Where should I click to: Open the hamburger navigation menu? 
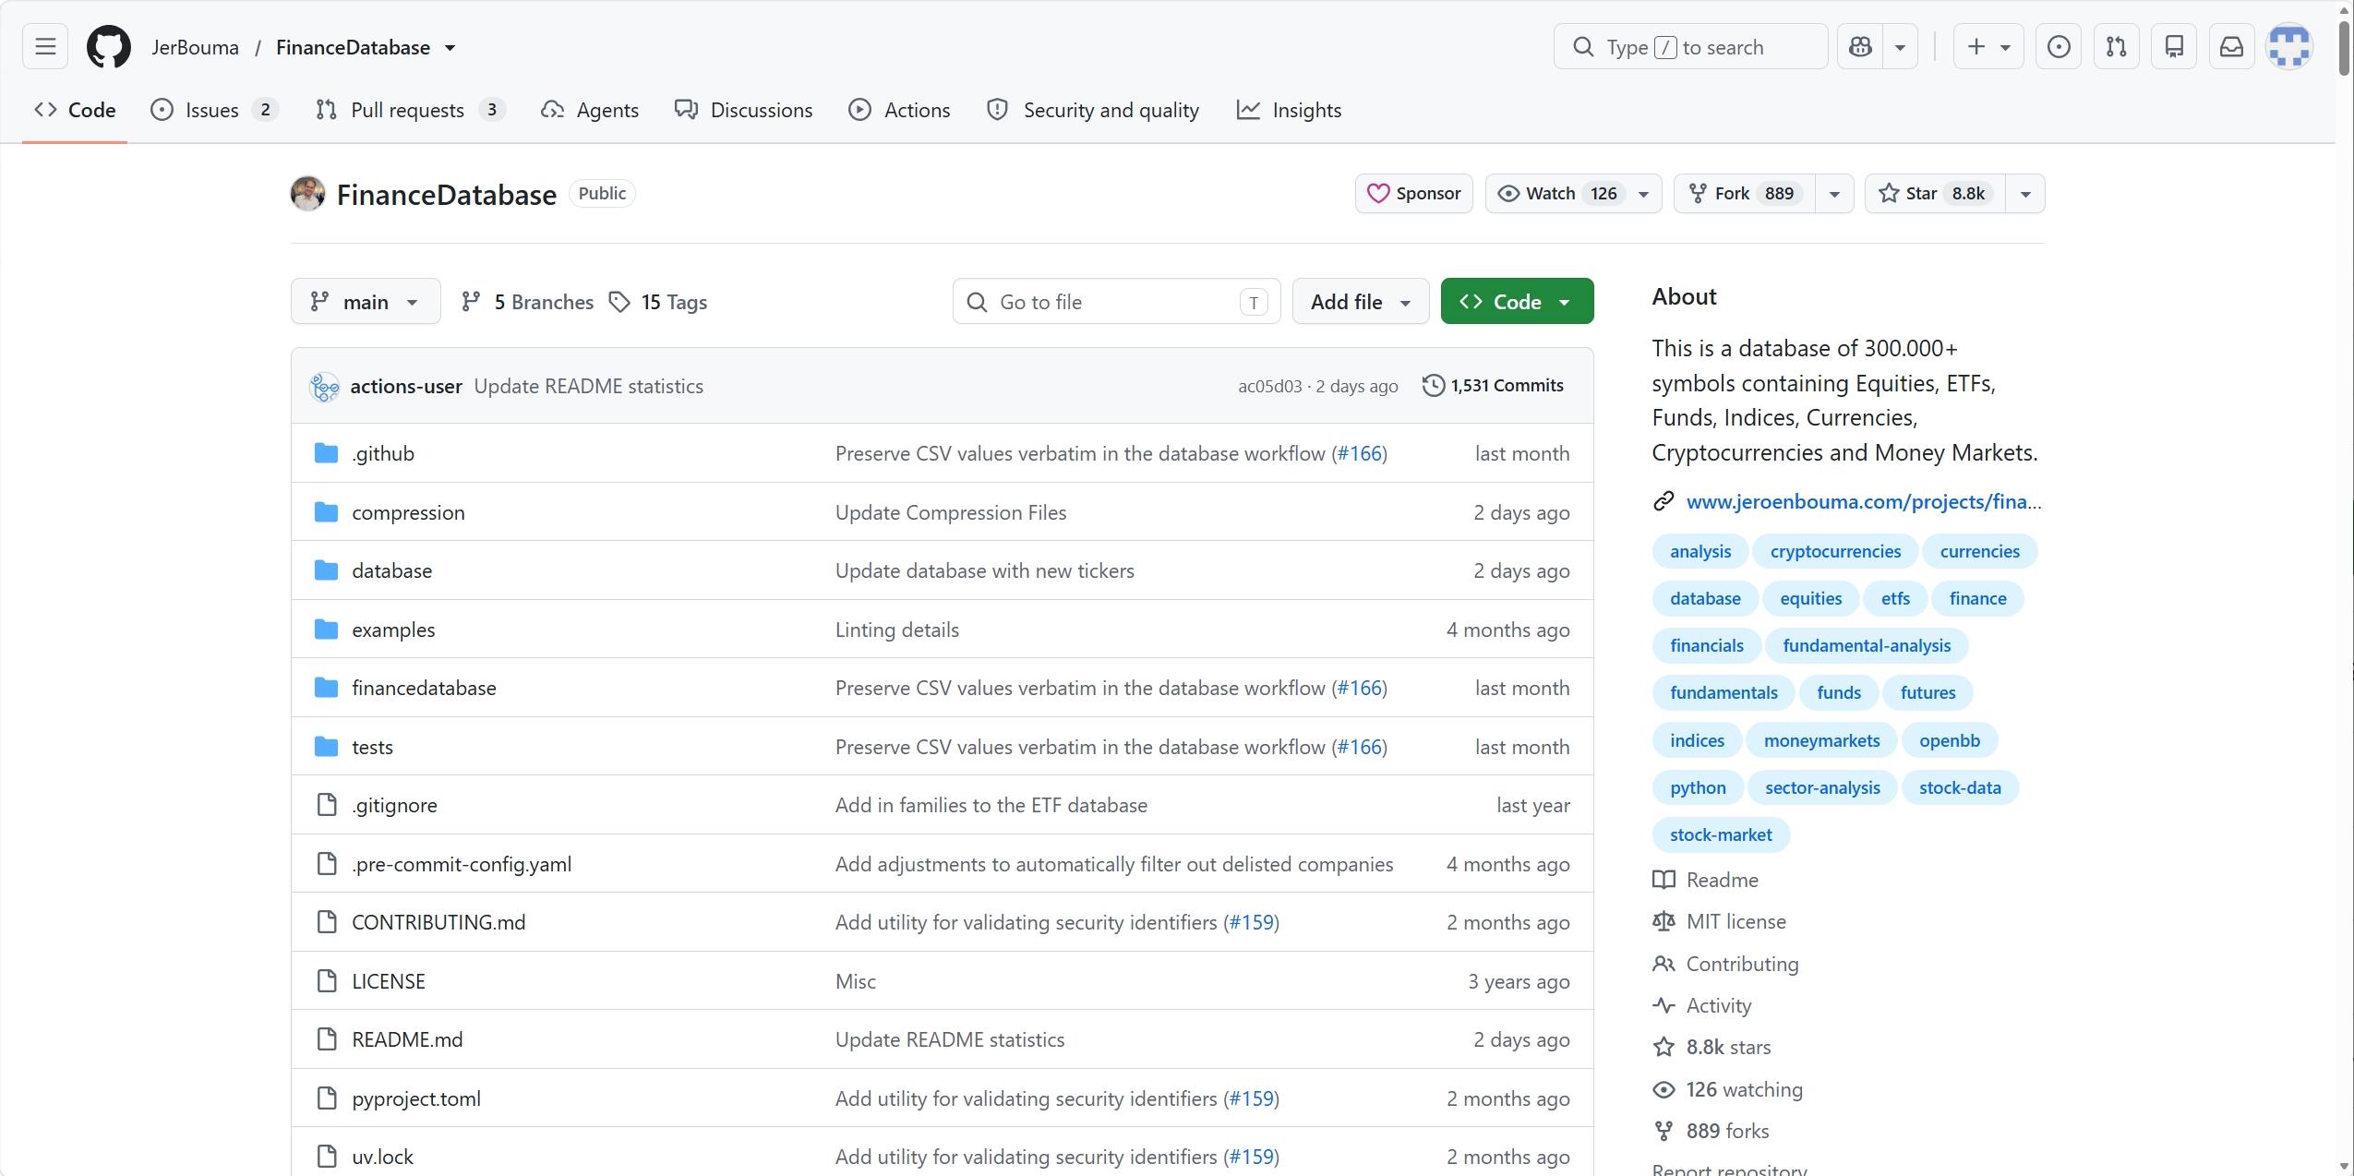click(x=45, y=46)
